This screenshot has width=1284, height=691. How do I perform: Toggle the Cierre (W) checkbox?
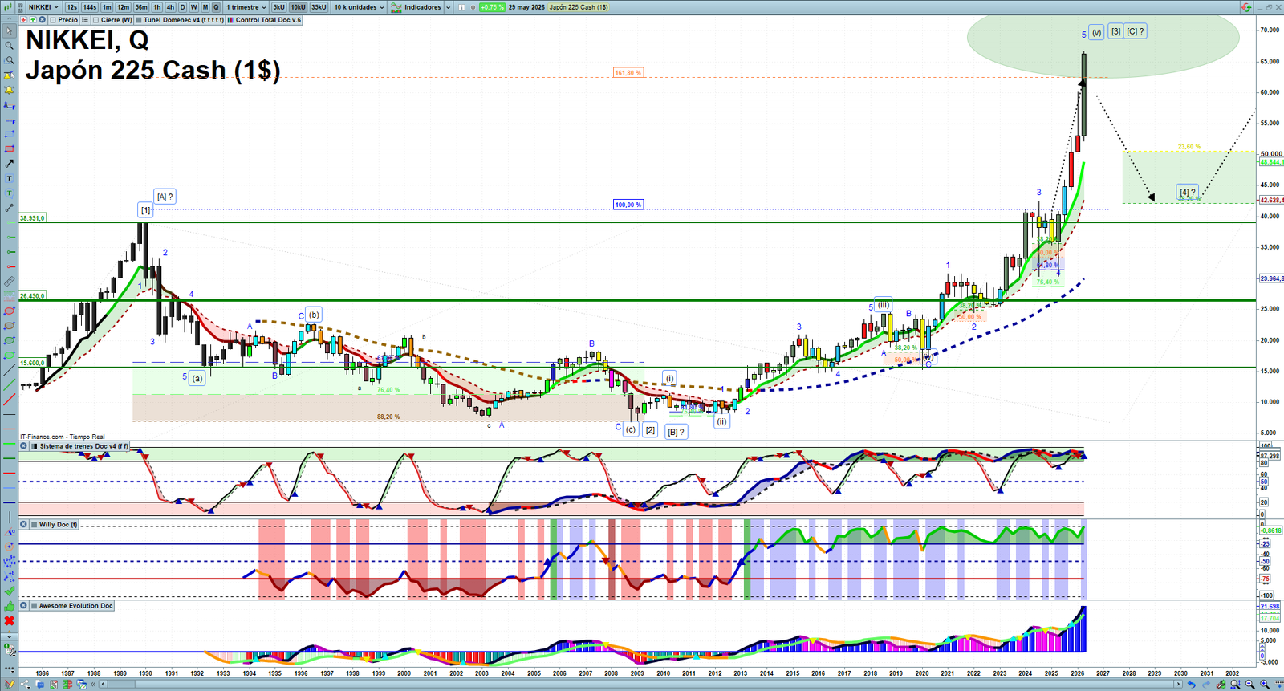[96, 20]
